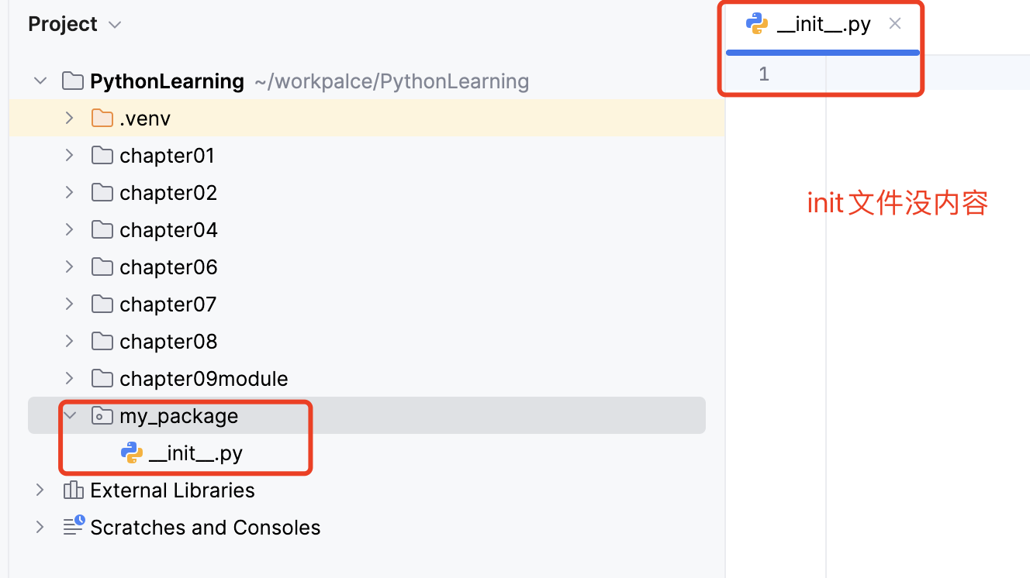Click the PythonLearning root folder icon
1030x578 pixels.
coord(72,81)
